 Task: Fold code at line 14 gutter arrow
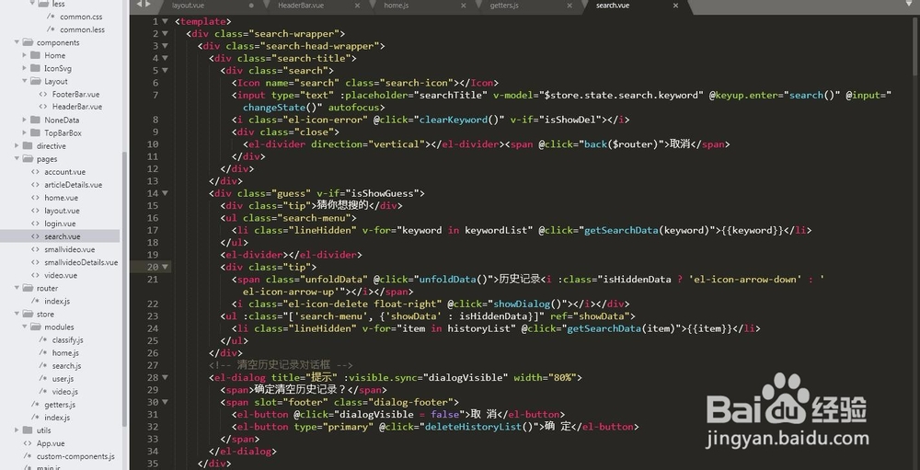[x=166, y=193]
